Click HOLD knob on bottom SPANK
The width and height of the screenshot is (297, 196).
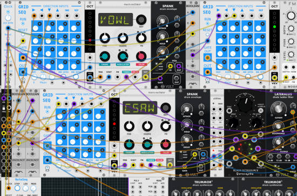pyautogui.click(x=187, y=125)
